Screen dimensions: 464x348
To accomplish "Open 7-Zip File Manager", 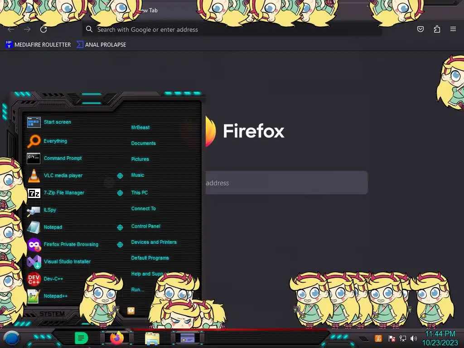I will pyautogui.click(x=56, y=193).
